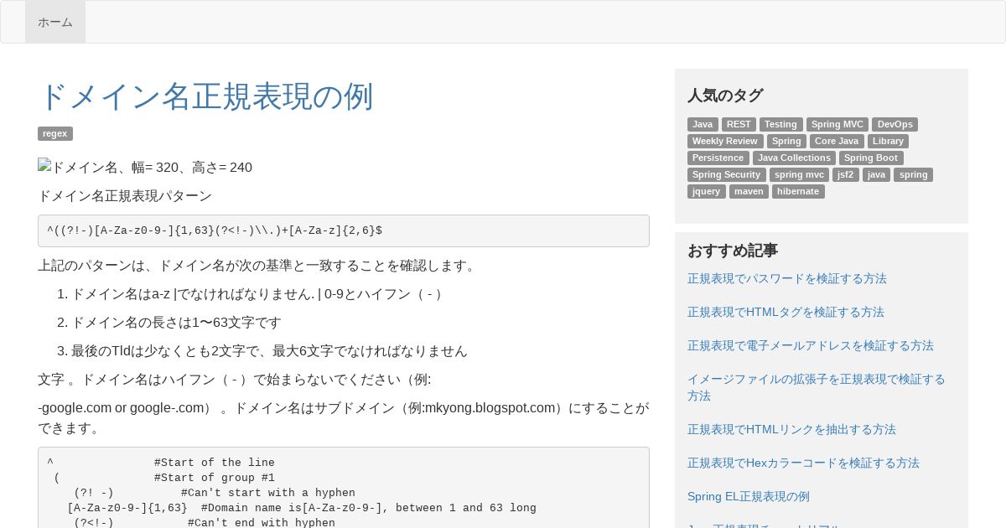Image resolution: width=1006 pixels, height=528 pixels.
Task: Select the Testing tag
Action: tap(780, 124)
